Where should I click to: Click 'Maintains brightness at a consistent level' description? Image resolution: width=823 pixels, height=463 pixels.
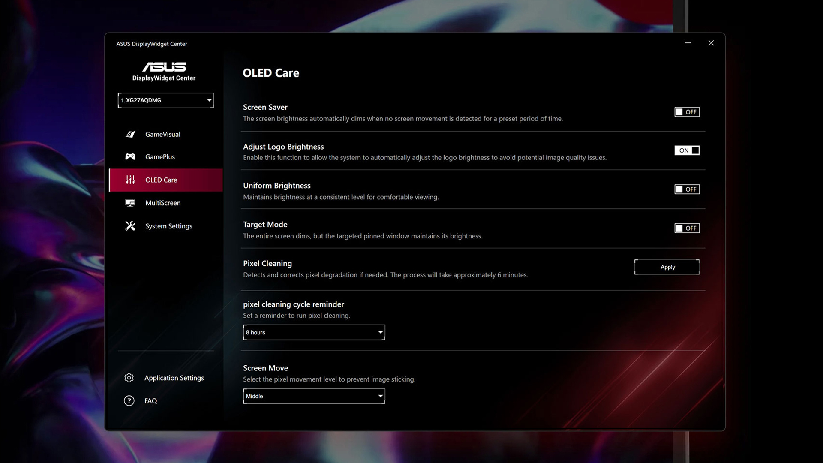click(341, 197)
